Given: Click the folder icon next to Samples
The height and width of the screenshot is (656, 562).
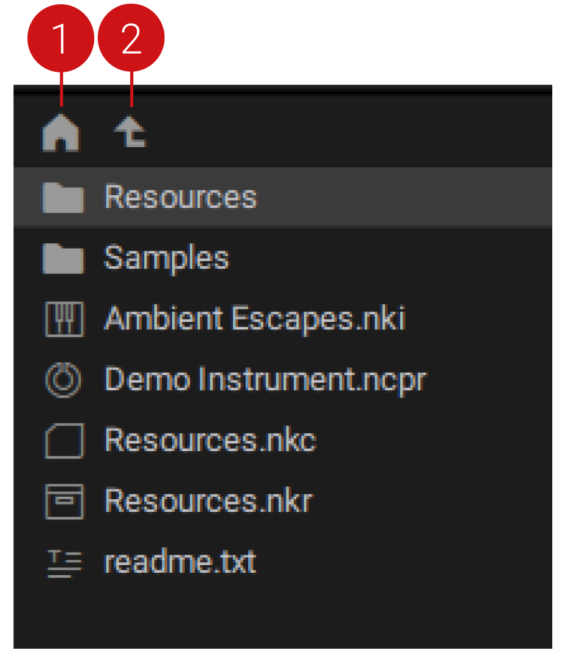Looking at the screenshot, I should click(x=63, y=257).
